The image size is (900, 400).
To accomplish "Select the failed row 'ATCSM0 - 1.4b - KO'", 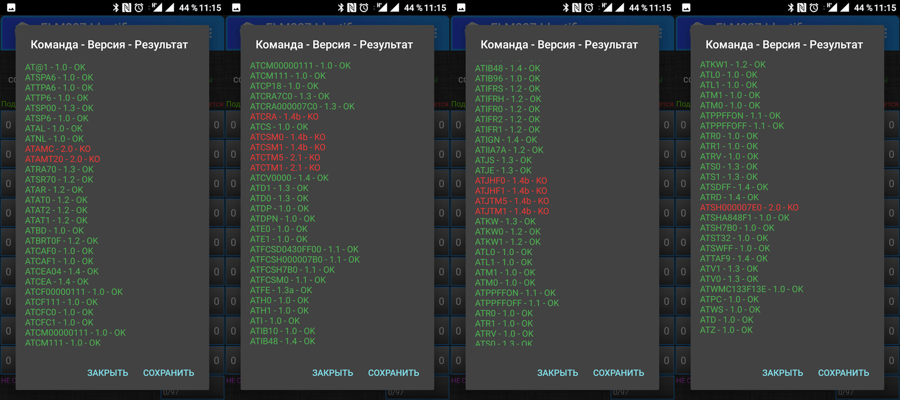I will pyautogui.click(x=287, y=137).
